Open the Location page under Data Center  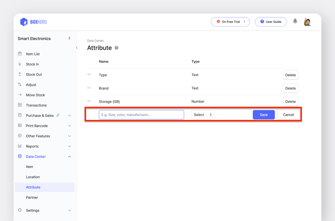[33, 177]
